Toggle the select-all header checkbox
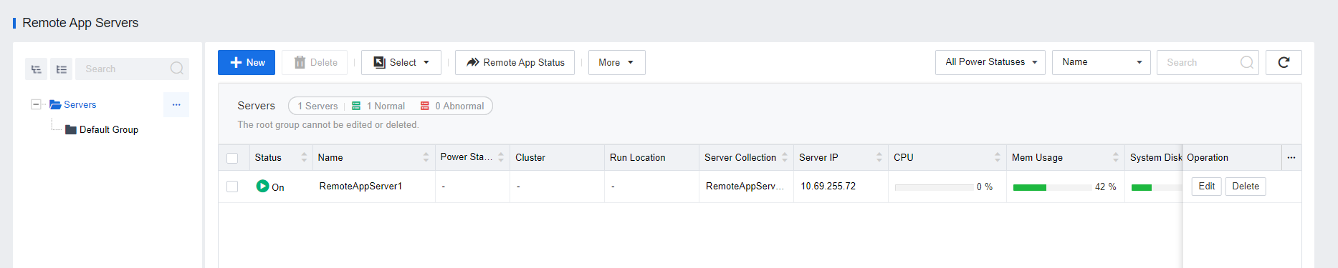Viewport: 1338px width, 268px height. [x=232, y=158]
